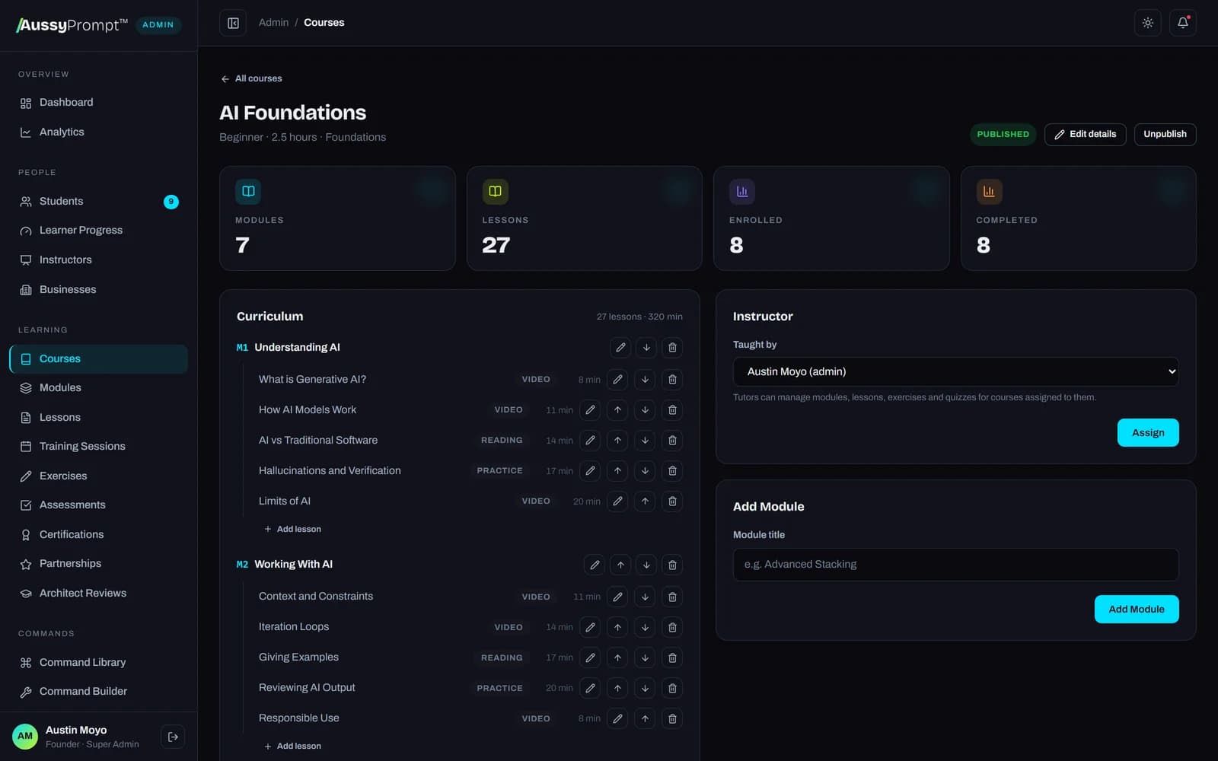Move Hallucinations and Verification lesson down
The height and width of the screenshot is (761, 1218).
(x=645, y=471)
